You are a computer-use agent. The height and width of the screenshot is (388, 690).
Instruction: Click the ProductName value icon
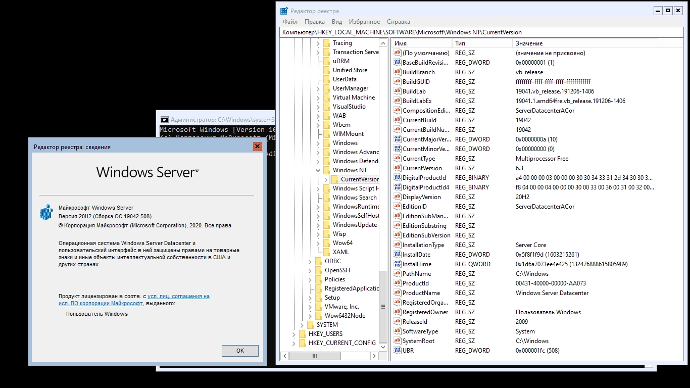(398, 293)
